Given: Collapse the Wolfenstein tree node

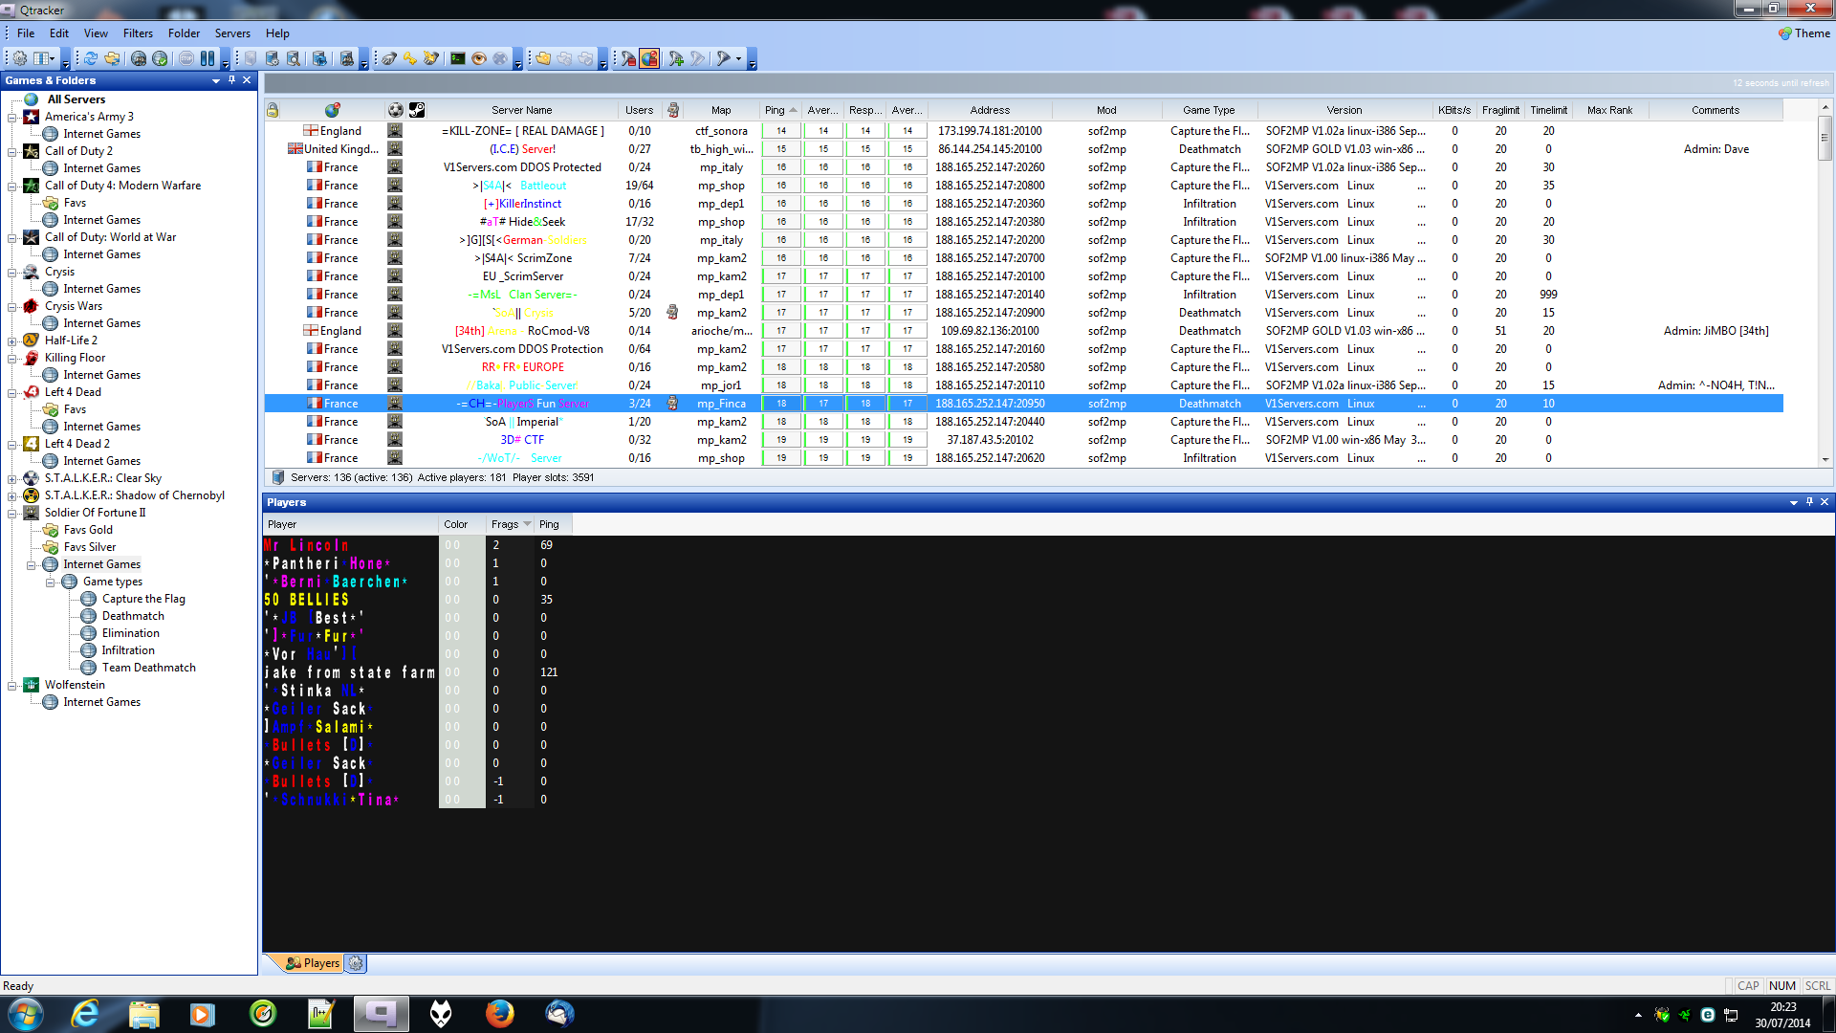Looking at the screenshot, I should 11,685.
